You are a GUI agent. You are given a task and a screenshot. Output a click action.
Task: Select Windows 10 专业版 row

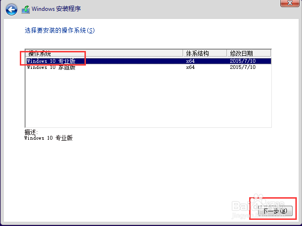click(x=148, y=61)
